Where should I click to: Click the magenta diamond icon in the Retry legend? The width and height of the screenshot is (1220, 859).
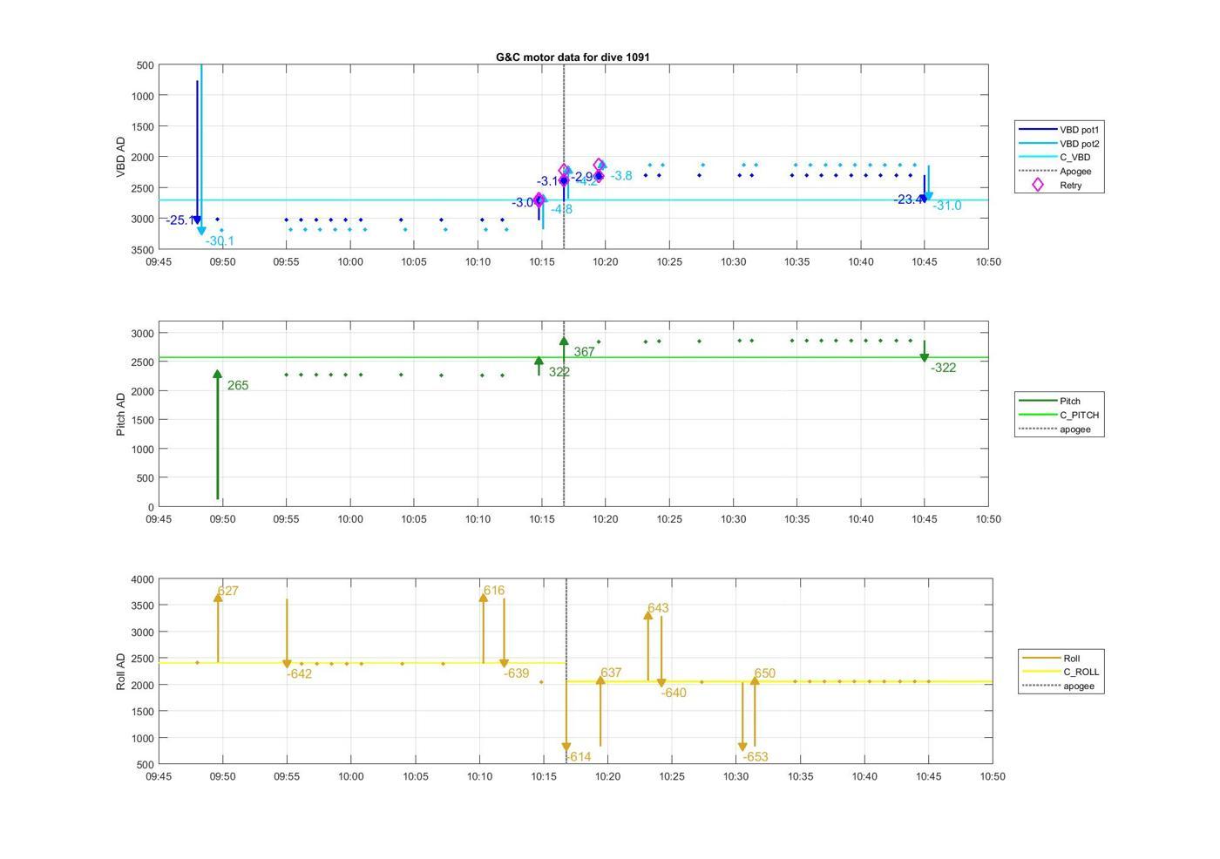coord(1037,186)
